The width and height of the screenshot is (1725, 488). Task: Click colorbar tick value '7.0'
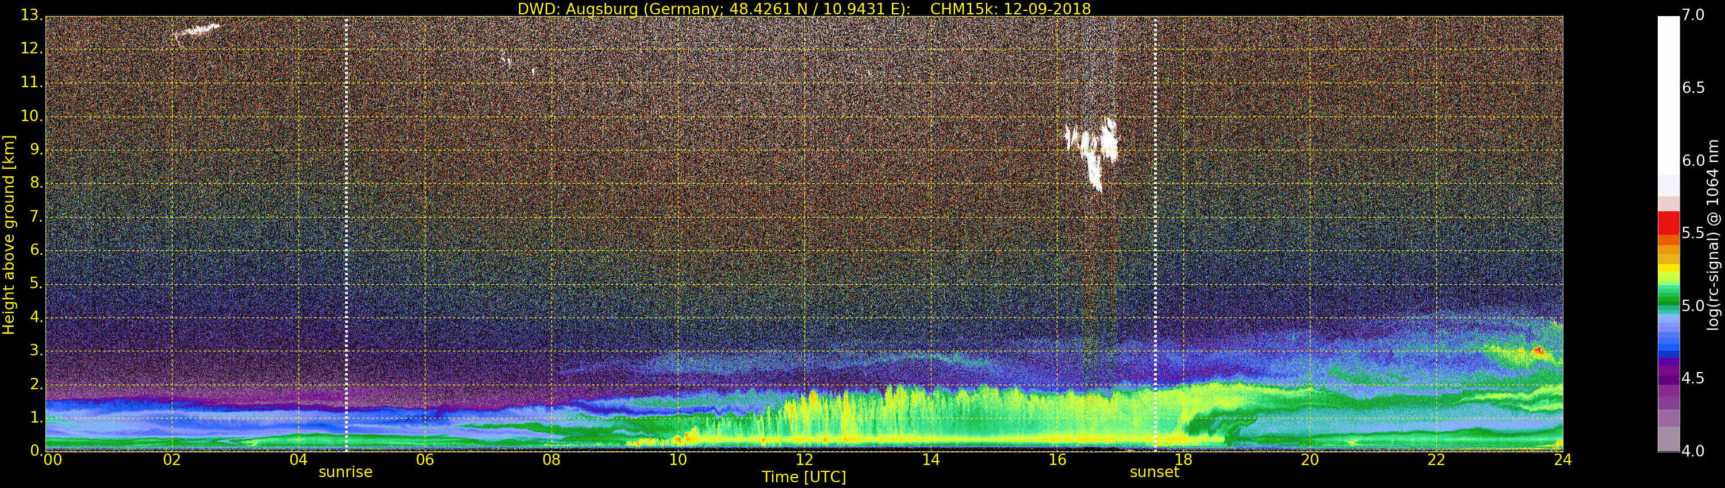(1693, 15)
